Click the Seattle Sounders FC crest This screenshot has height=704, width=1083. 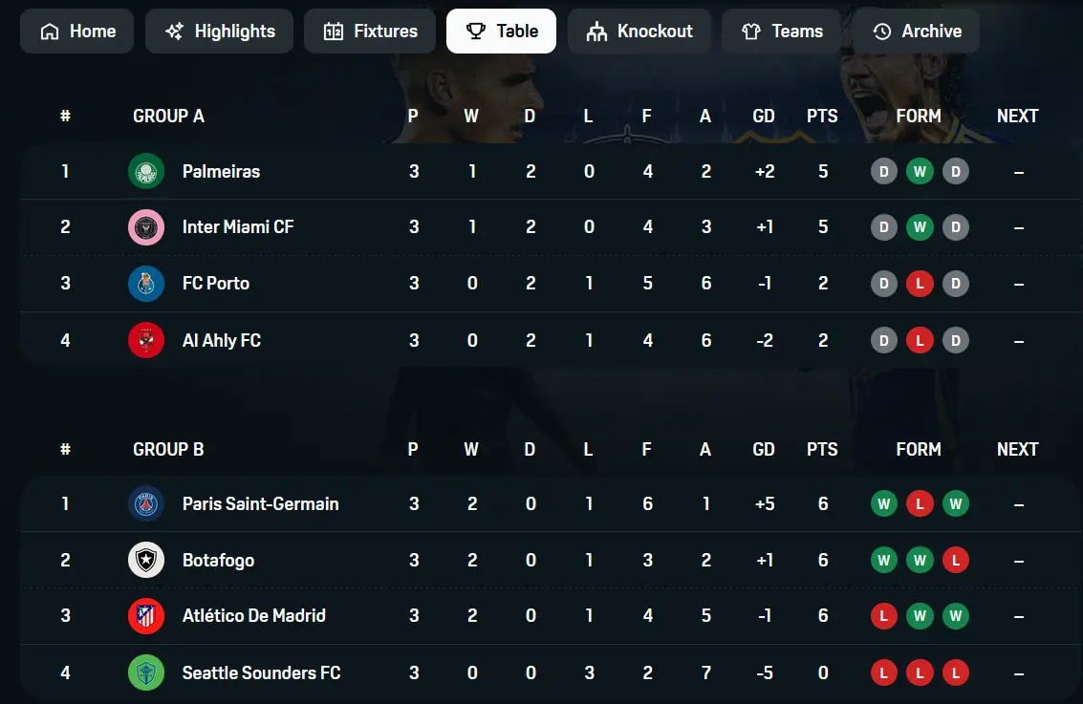click(145, 672)
